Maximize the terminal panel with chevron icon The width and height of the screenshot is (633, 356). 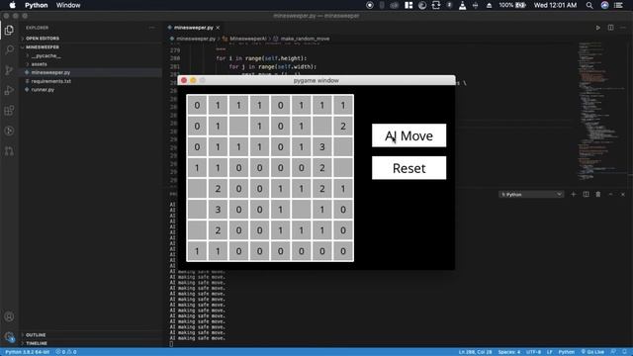point(611,194)
